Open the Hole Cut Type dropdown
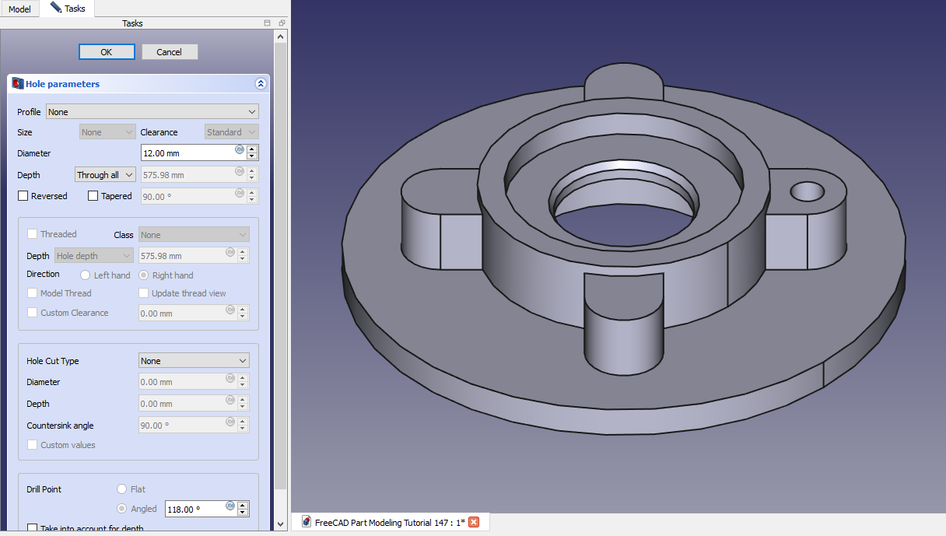 pyautogui.click(x=194, y=361)
